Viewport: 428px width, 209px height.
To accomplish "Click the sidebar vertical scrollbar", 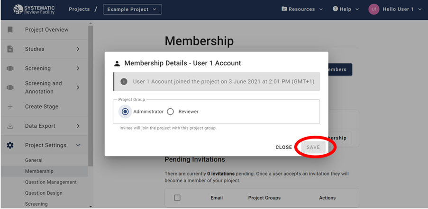I will (91, 95).
